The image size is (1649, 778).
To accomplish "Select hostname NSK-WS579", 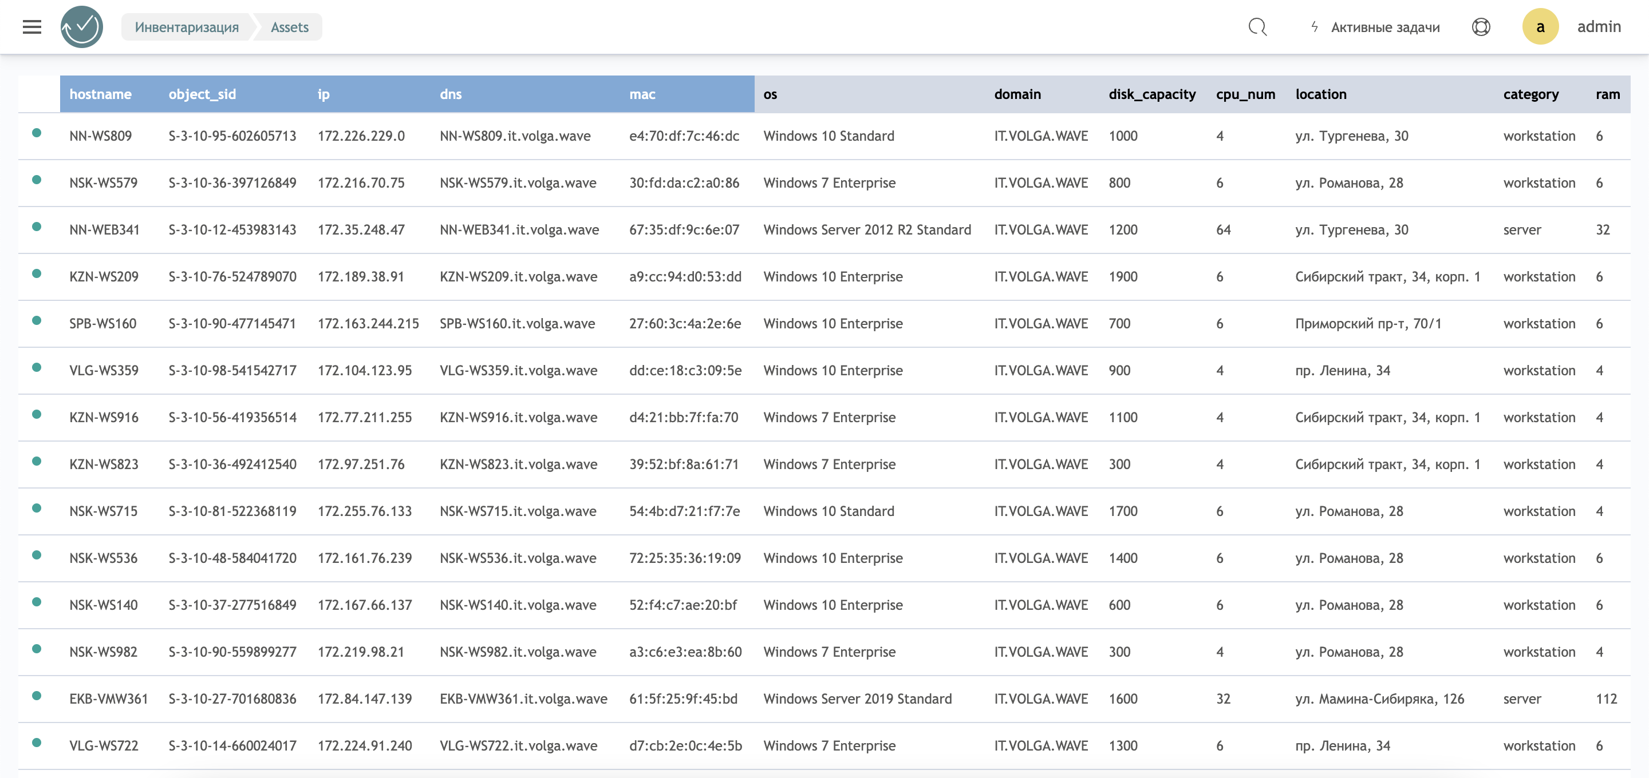I will pos(103,182).
